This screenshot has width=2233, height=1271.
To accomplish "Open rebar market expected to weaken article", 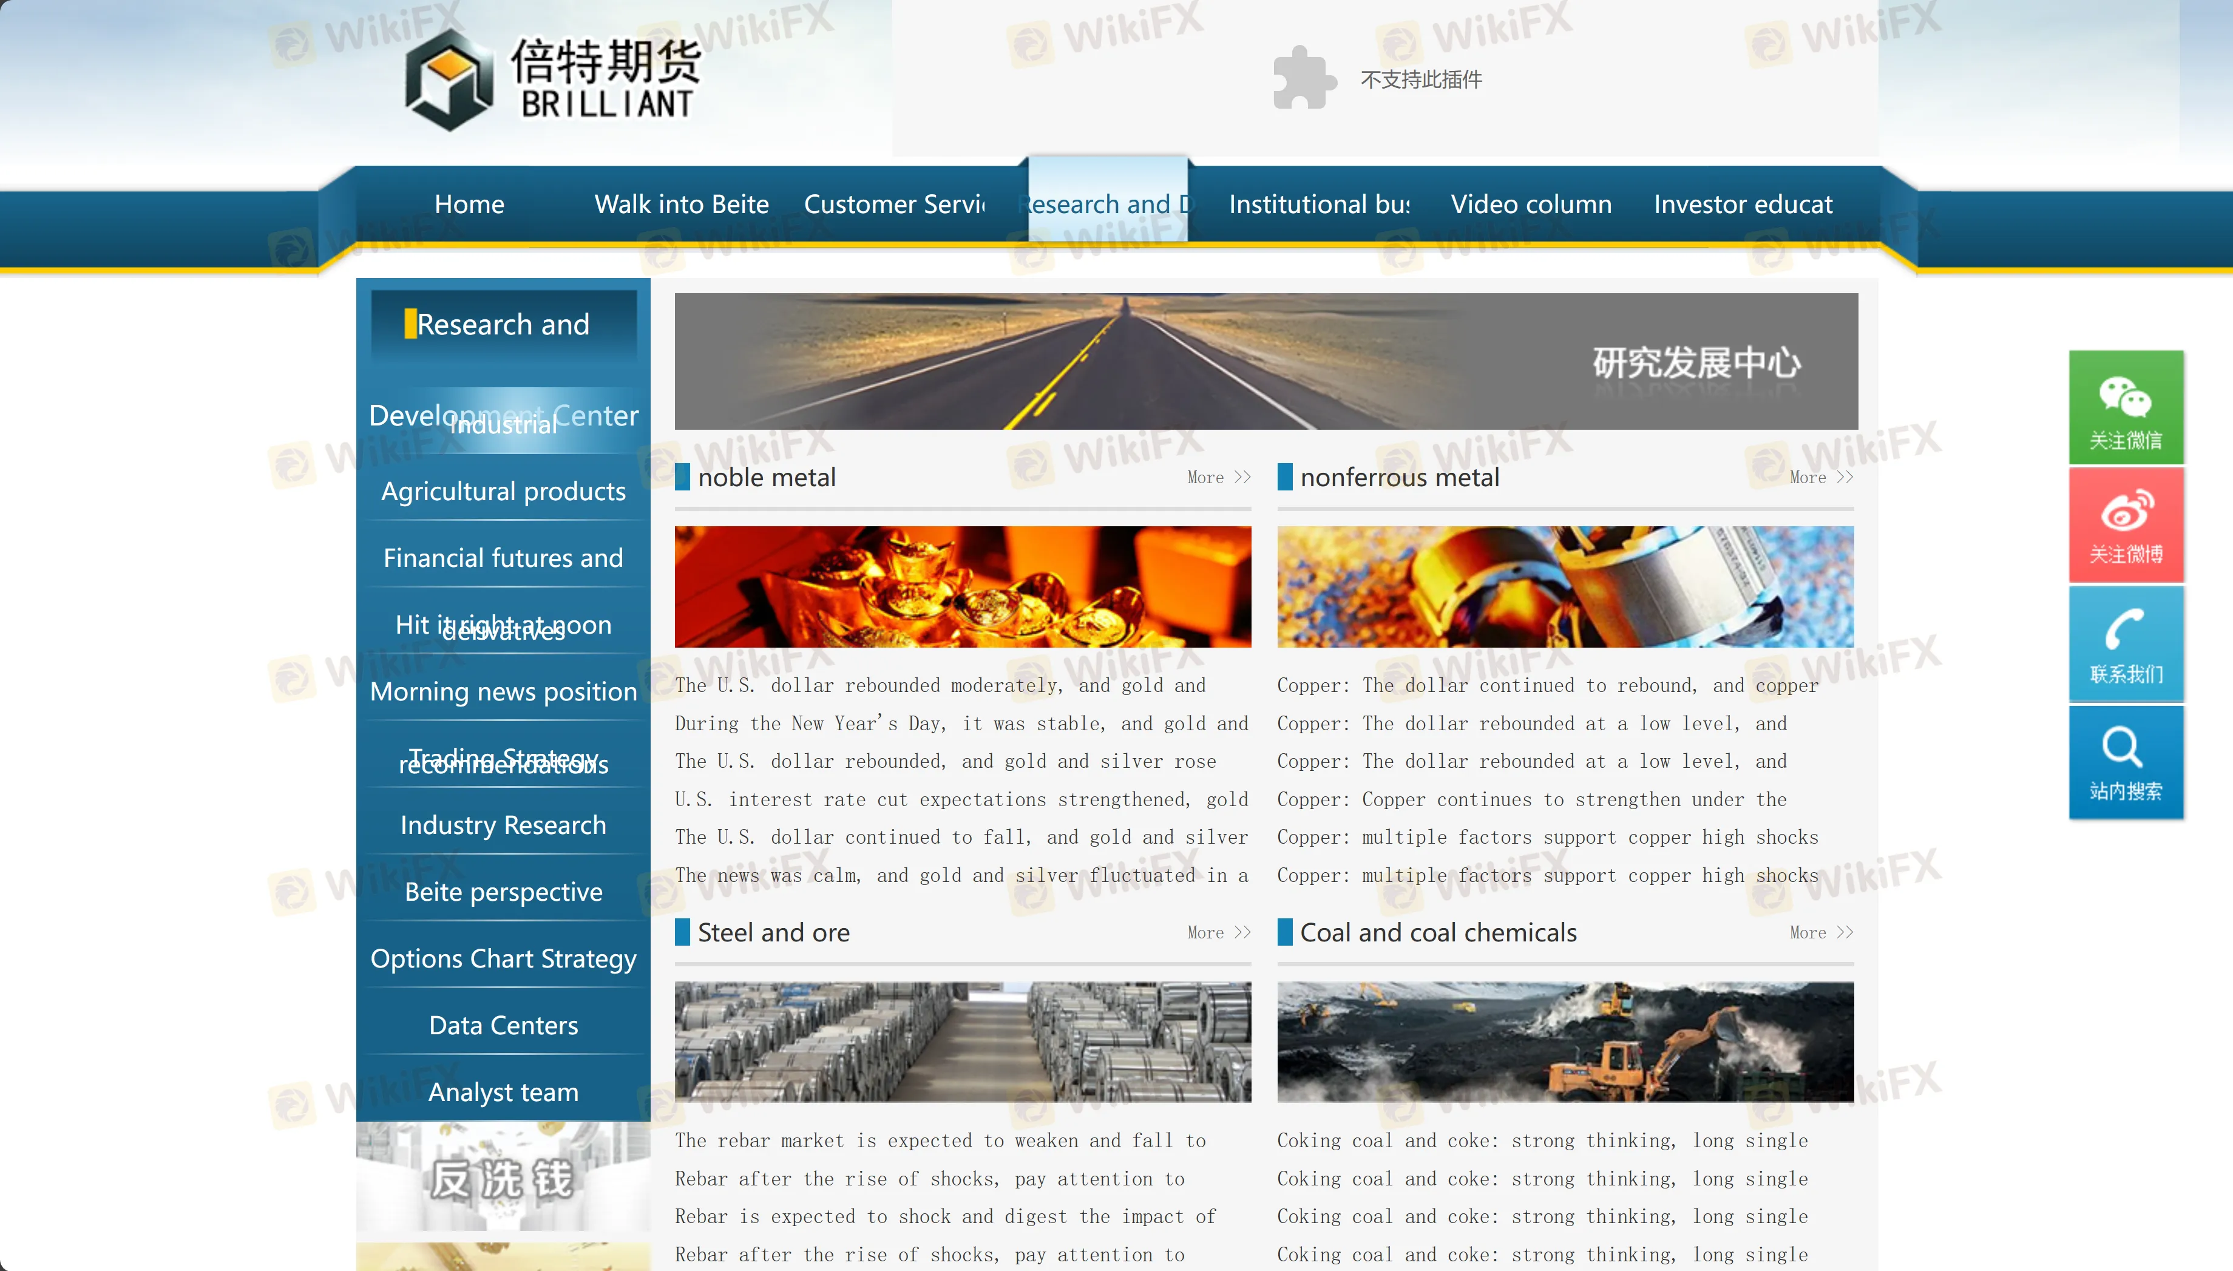I will tap(940, 1140).
